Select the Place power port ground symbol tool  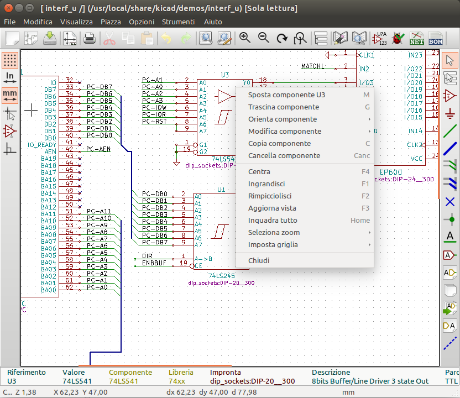tap(450, 114)
